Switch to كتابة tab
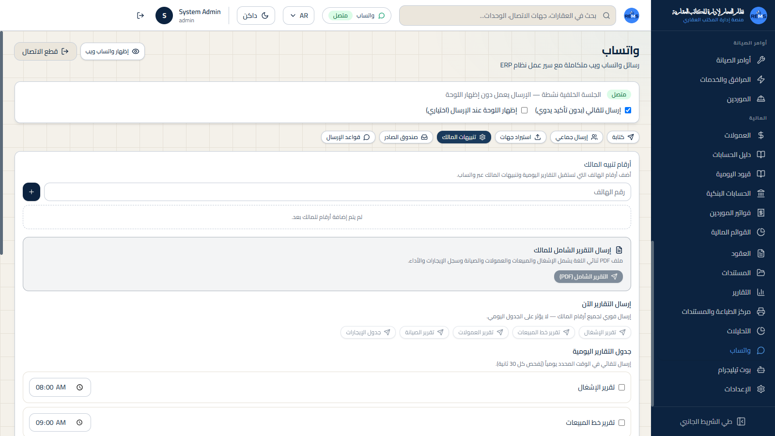Viewport: 775px width, 436px height. tap(623, 137)
